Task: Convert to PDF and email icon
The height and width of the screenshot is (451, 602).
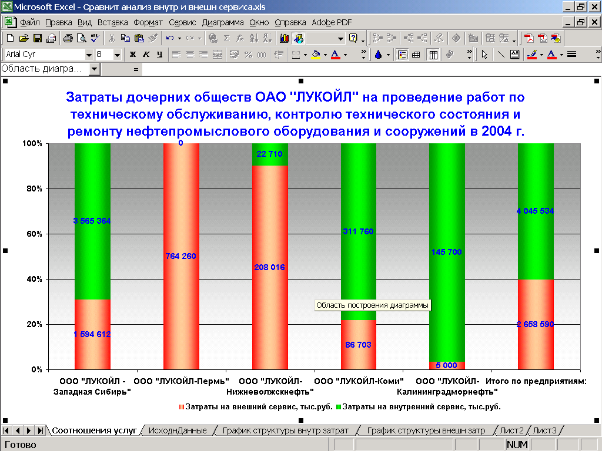Action: [543, 38]
